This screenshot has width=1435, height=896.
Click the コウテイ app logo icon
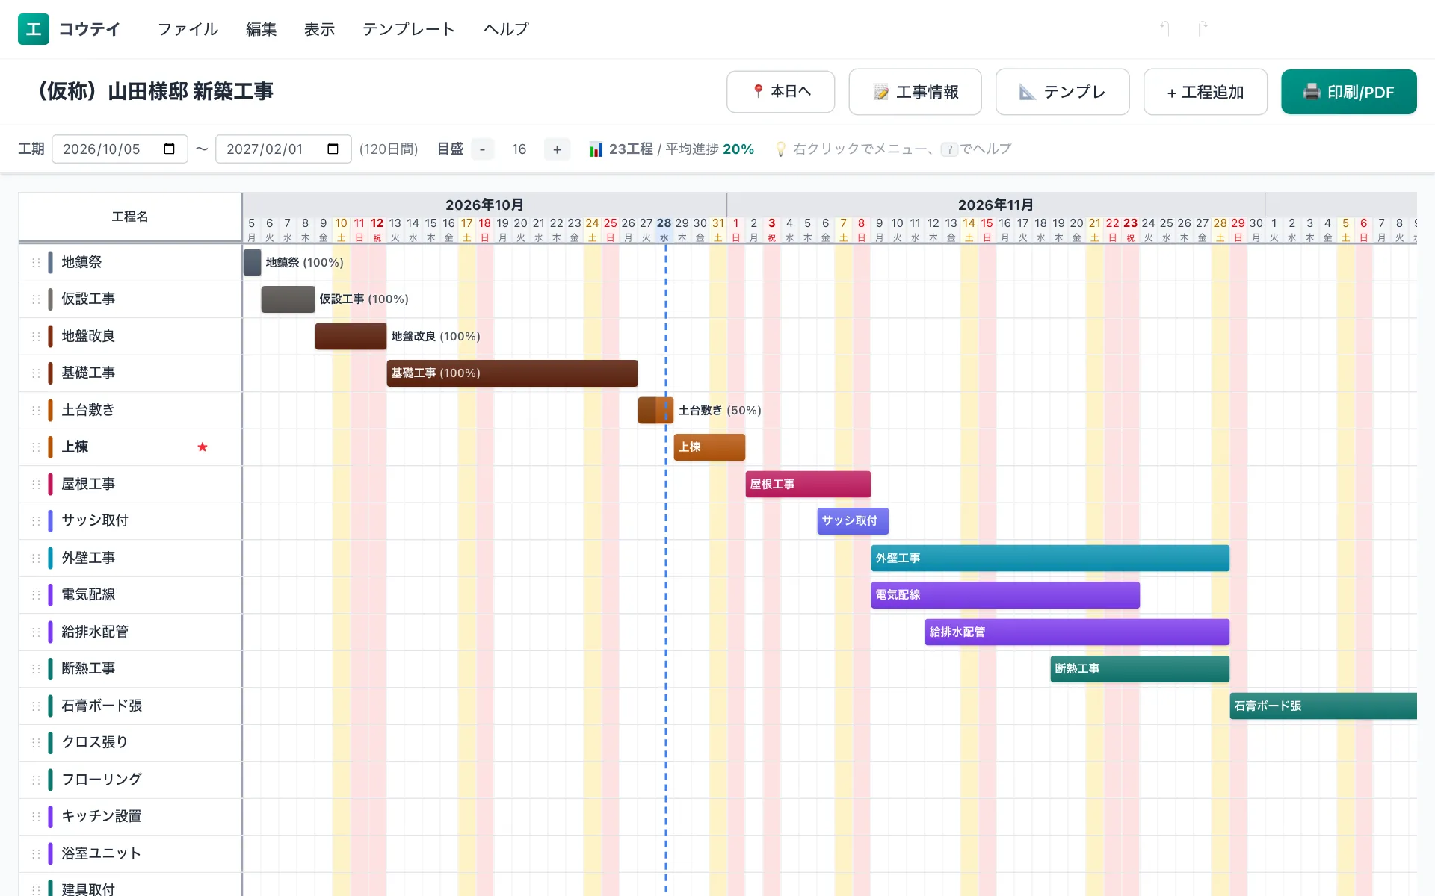34,29
